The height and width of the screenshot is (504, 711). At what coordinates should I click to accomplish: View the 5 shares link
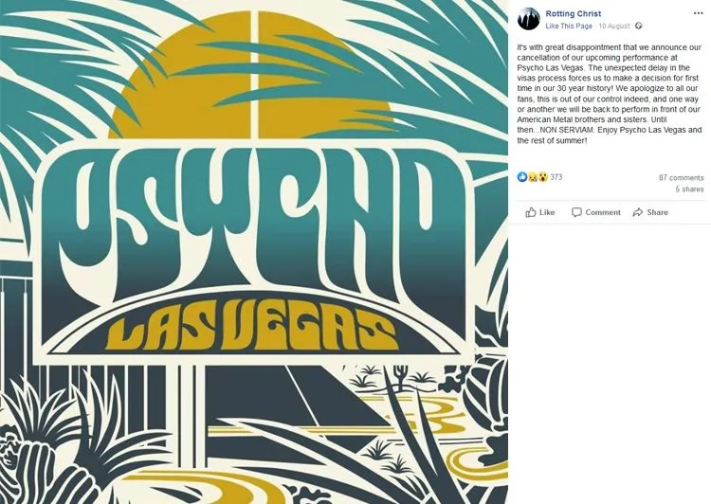click(x=689, y=189)
